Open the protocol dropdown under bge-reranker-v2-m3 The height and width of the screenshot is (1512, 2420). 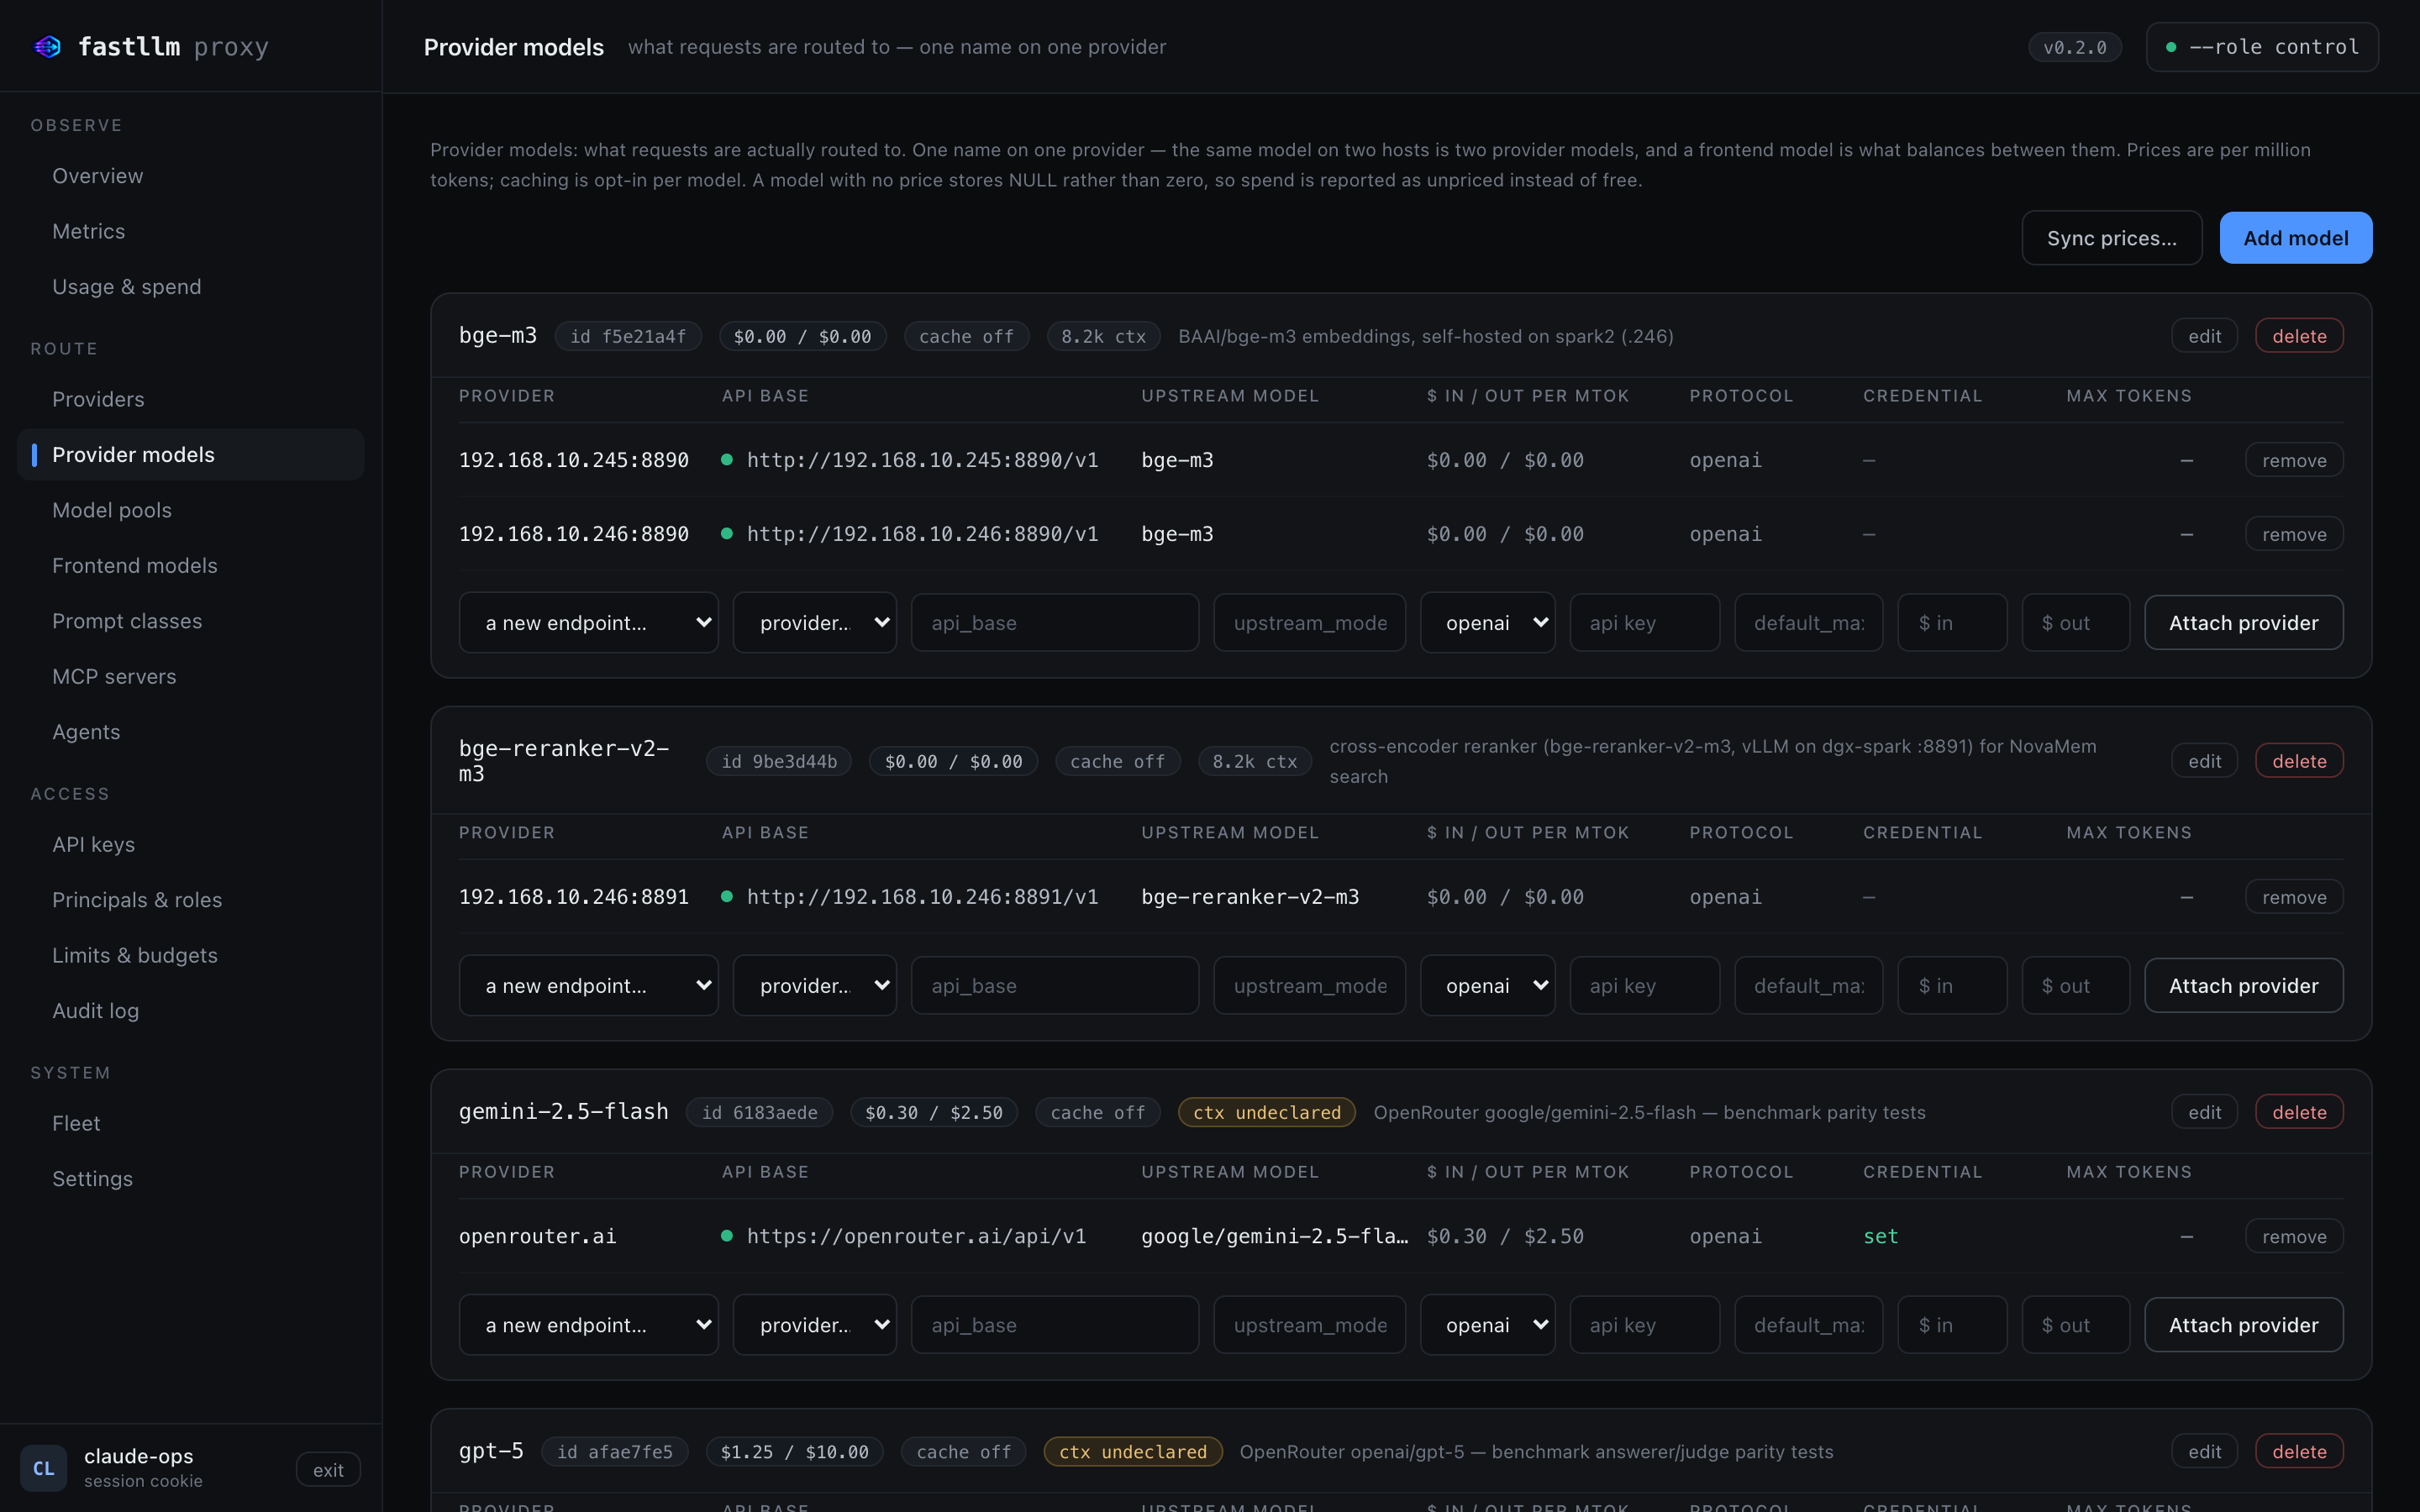1487,986
